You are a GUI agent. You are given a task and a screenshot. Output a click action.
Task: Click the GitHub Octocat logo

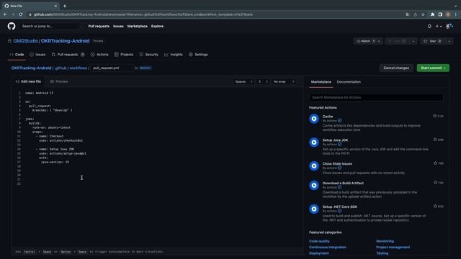click(12, 26)
